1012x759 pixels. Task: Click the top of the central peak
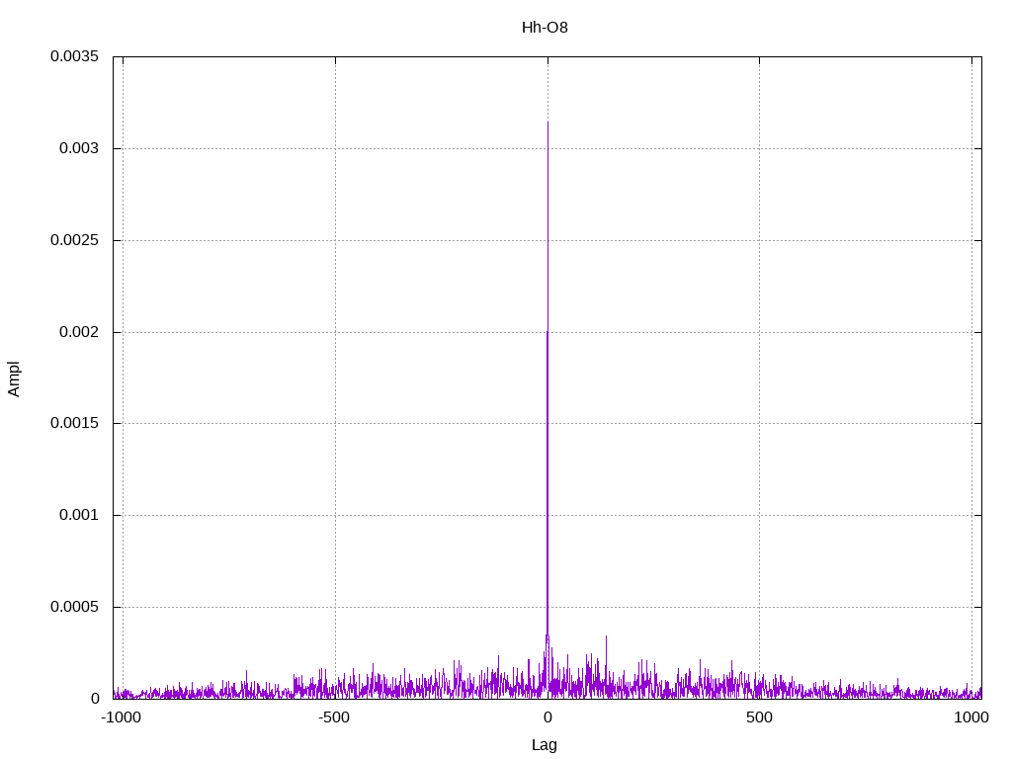pos(548,122)
